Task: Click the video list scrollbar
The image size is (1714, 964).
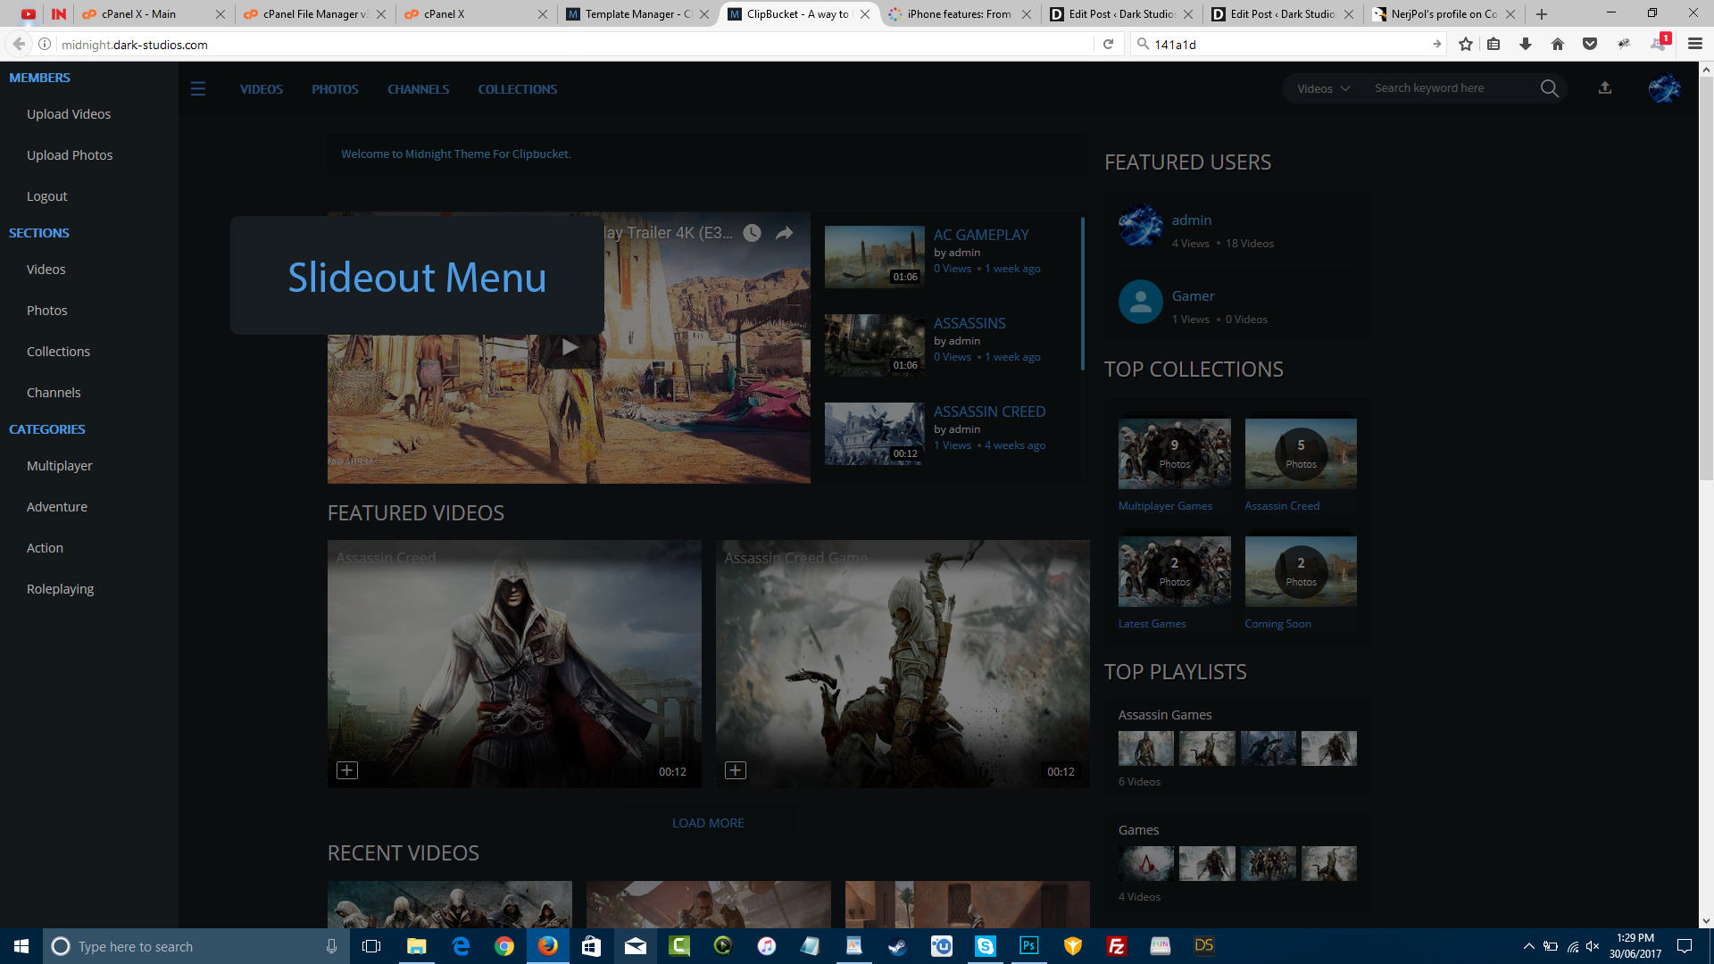Action: point(1083,294)
